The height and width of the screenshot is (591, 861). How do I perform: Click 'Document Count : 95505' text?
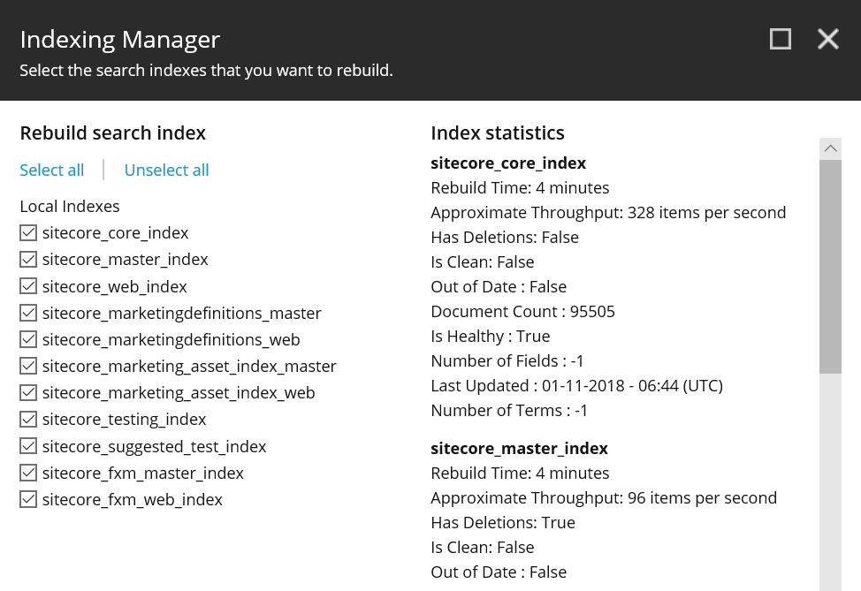click(x=522, y=311)
